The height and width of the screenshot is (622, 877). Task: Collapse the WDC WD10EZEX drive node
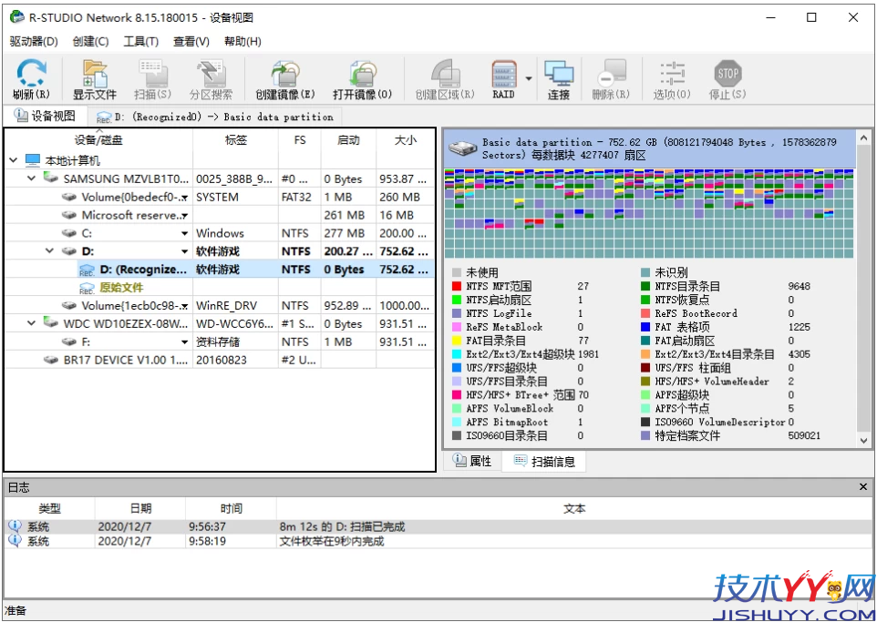(x=31, y=323)
